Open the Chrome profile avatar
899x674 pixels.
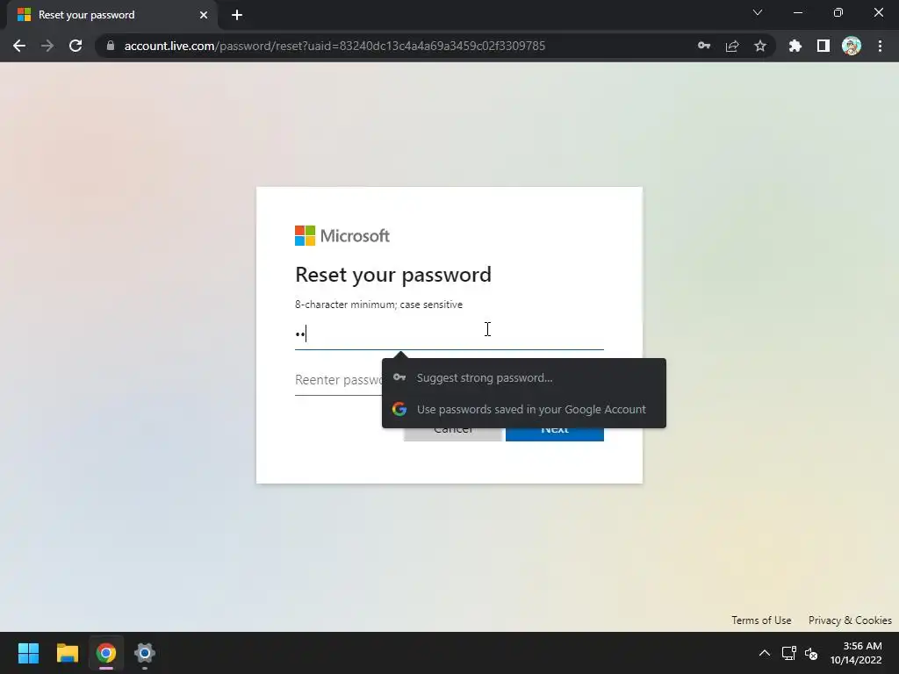852,46
